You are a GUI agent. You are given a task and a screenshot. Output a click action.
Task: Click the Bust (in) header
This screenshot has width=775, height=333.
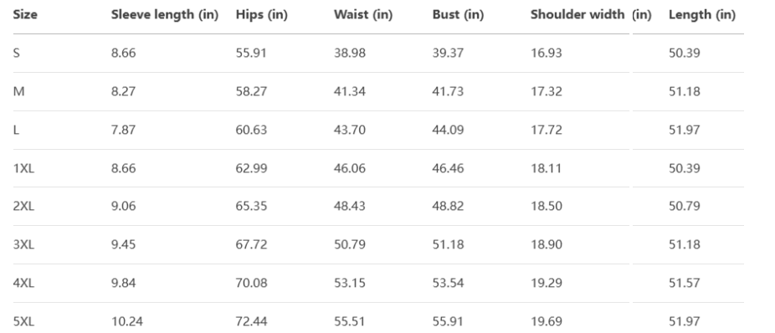point(458,15)
